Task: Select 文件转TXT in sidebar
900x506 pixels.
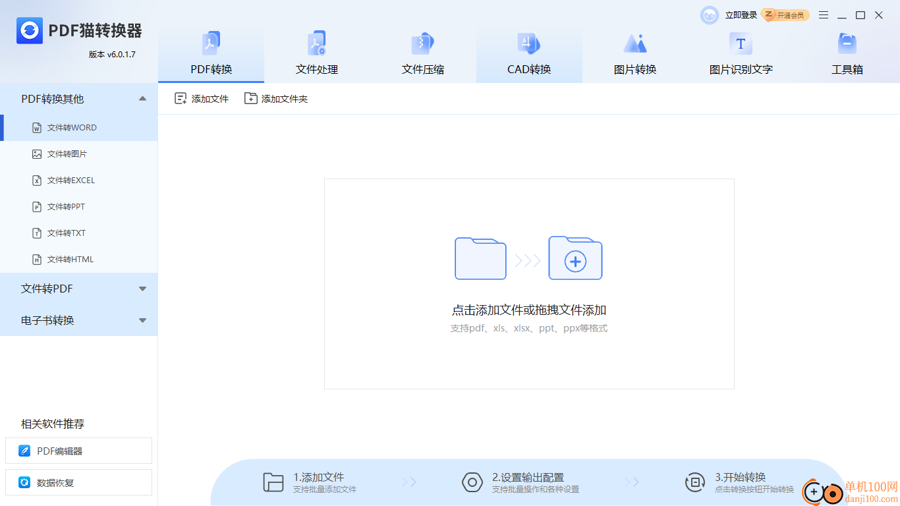Action: pyautogui.click(x=79, y=233)
